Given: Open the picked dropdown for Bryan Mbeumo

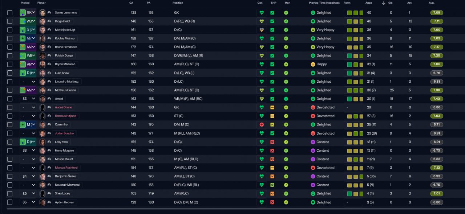Looking at the screenshot, I should (x=28, y=64).
